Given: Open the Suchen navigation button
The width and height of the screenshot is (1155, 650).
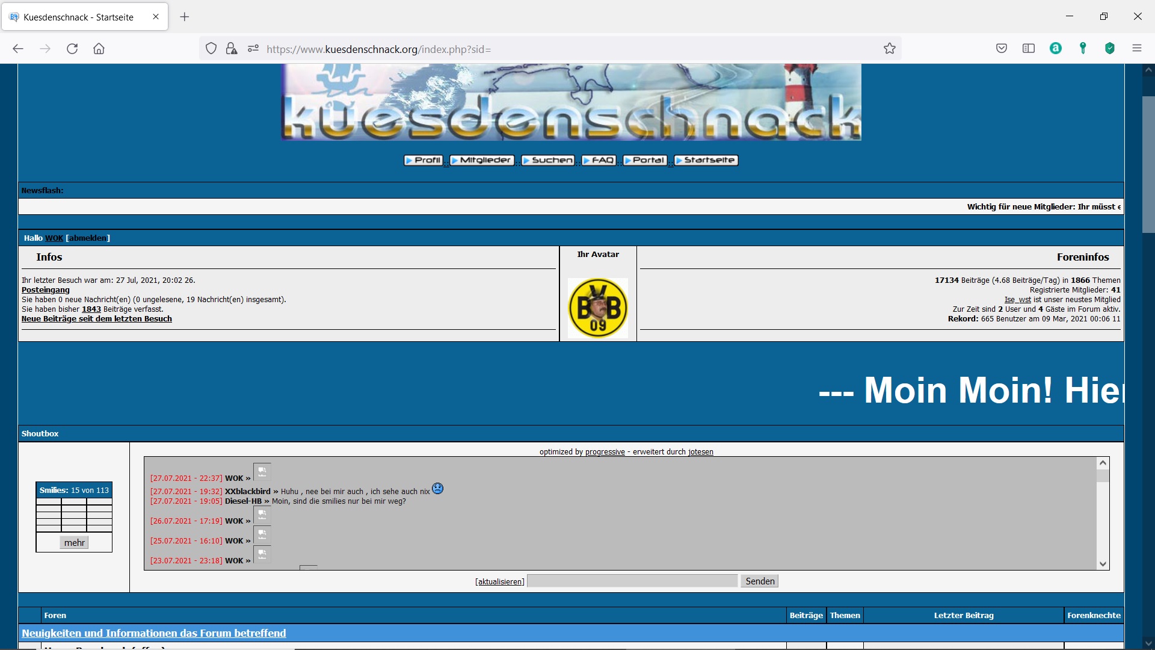Looking at the screenshot, I should pos(547,160).
